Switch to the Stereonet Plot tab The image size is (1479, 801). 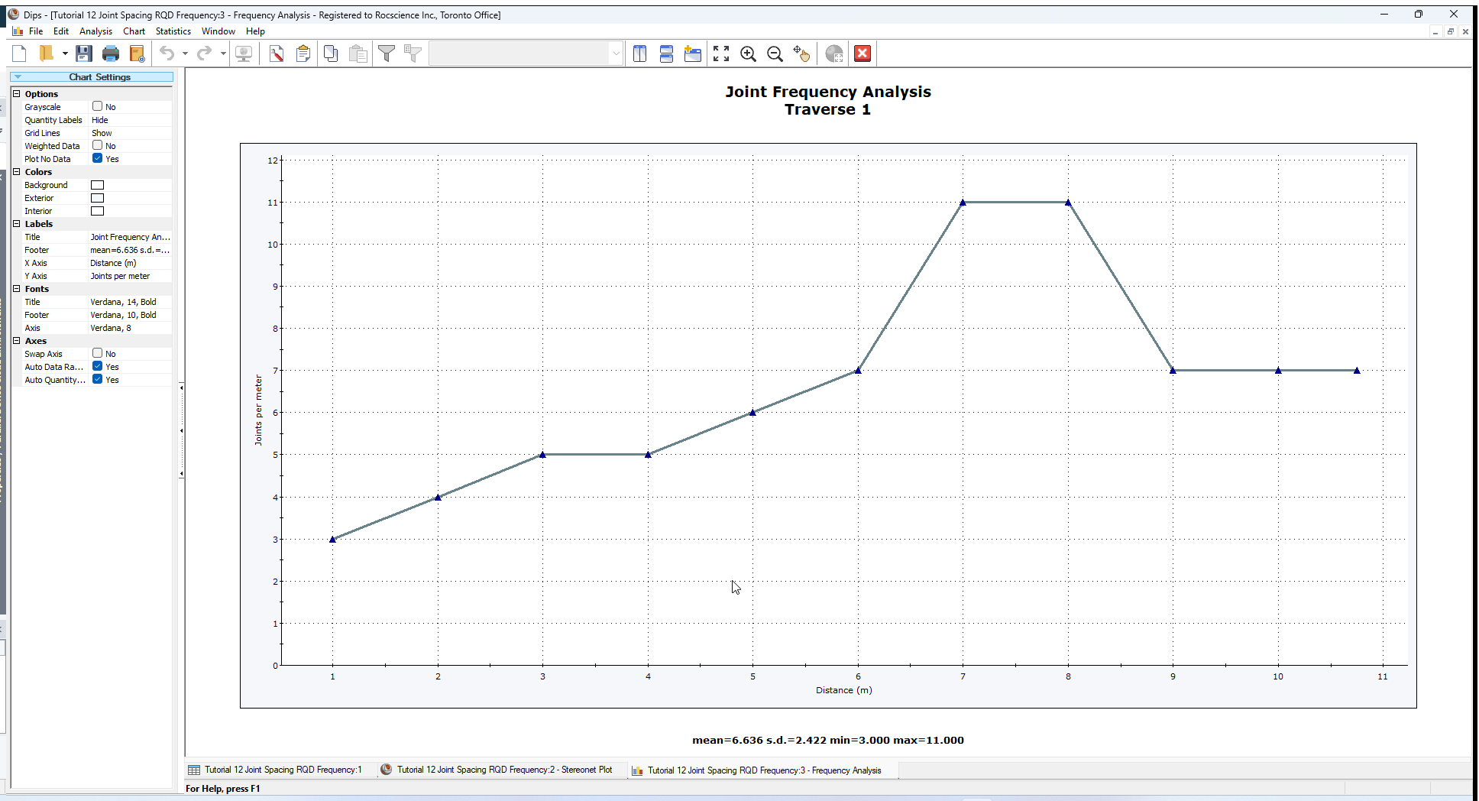pos(503,770)
